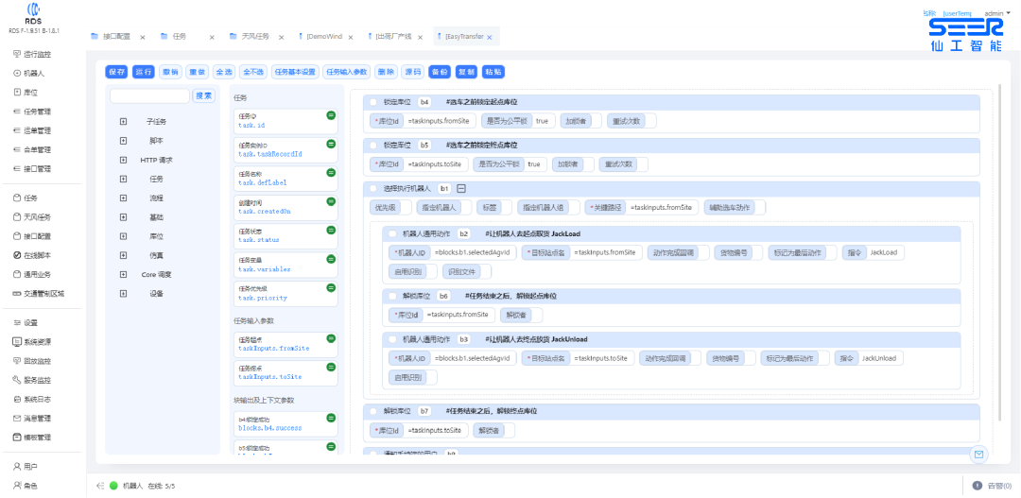
Task: Tick the checkbox of block b6 解锁库位
Action: pyautogui.click(x=392, y=296)
